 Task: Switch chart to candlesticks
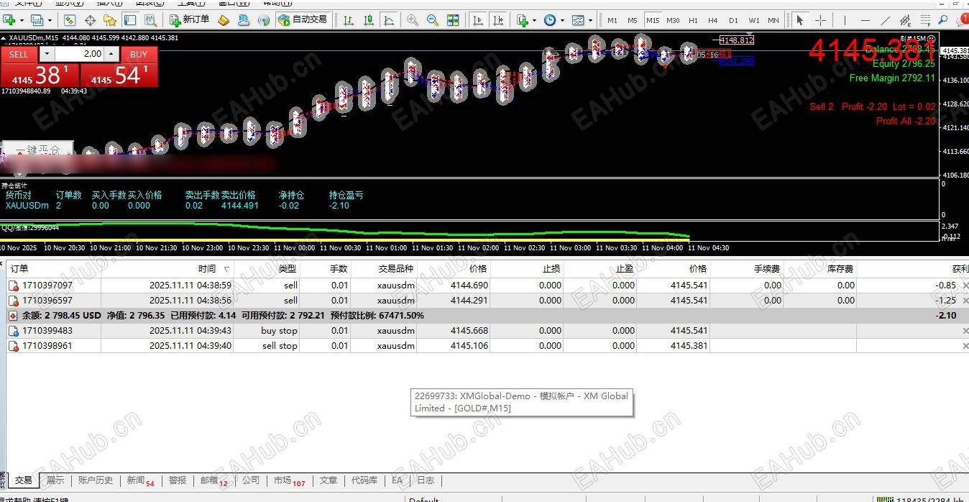(369, 20)
